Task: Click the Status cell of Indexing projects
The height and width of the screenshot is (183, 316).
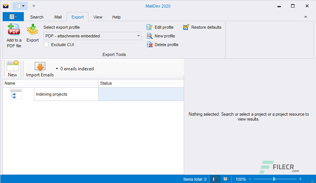Action: click(141, 94)
